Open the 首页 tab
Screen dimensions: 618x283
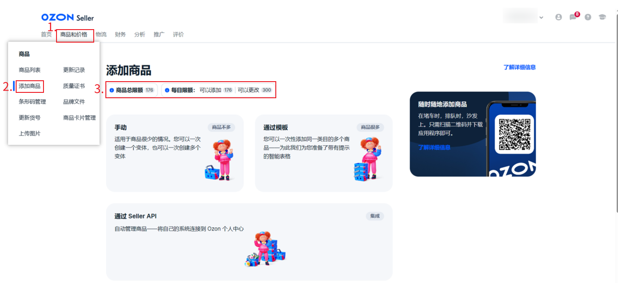tap(46, 35)
